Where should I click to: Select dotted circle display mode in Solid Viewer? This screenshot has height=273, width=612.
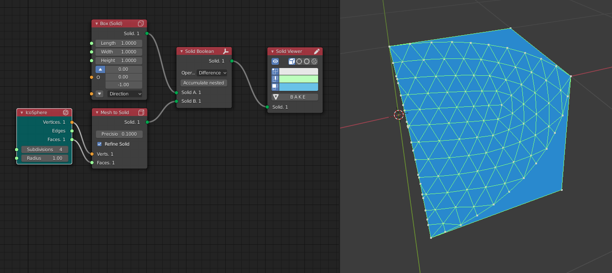click(299, 61)
